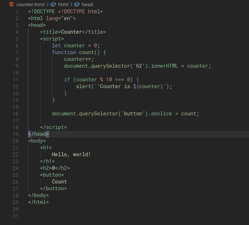Click the closing </body> tag
249x225 pixels.
38,195
